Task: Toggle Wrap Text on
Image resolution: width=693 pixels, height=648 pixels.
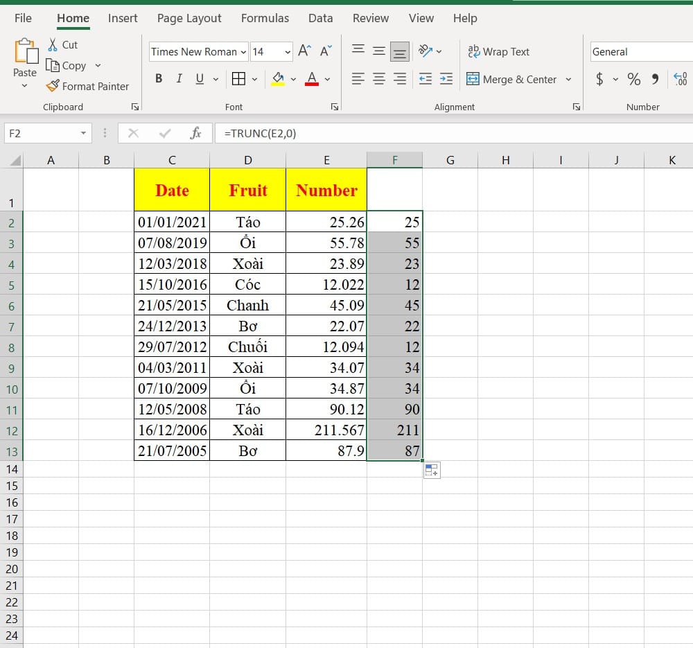Action: 498,52
